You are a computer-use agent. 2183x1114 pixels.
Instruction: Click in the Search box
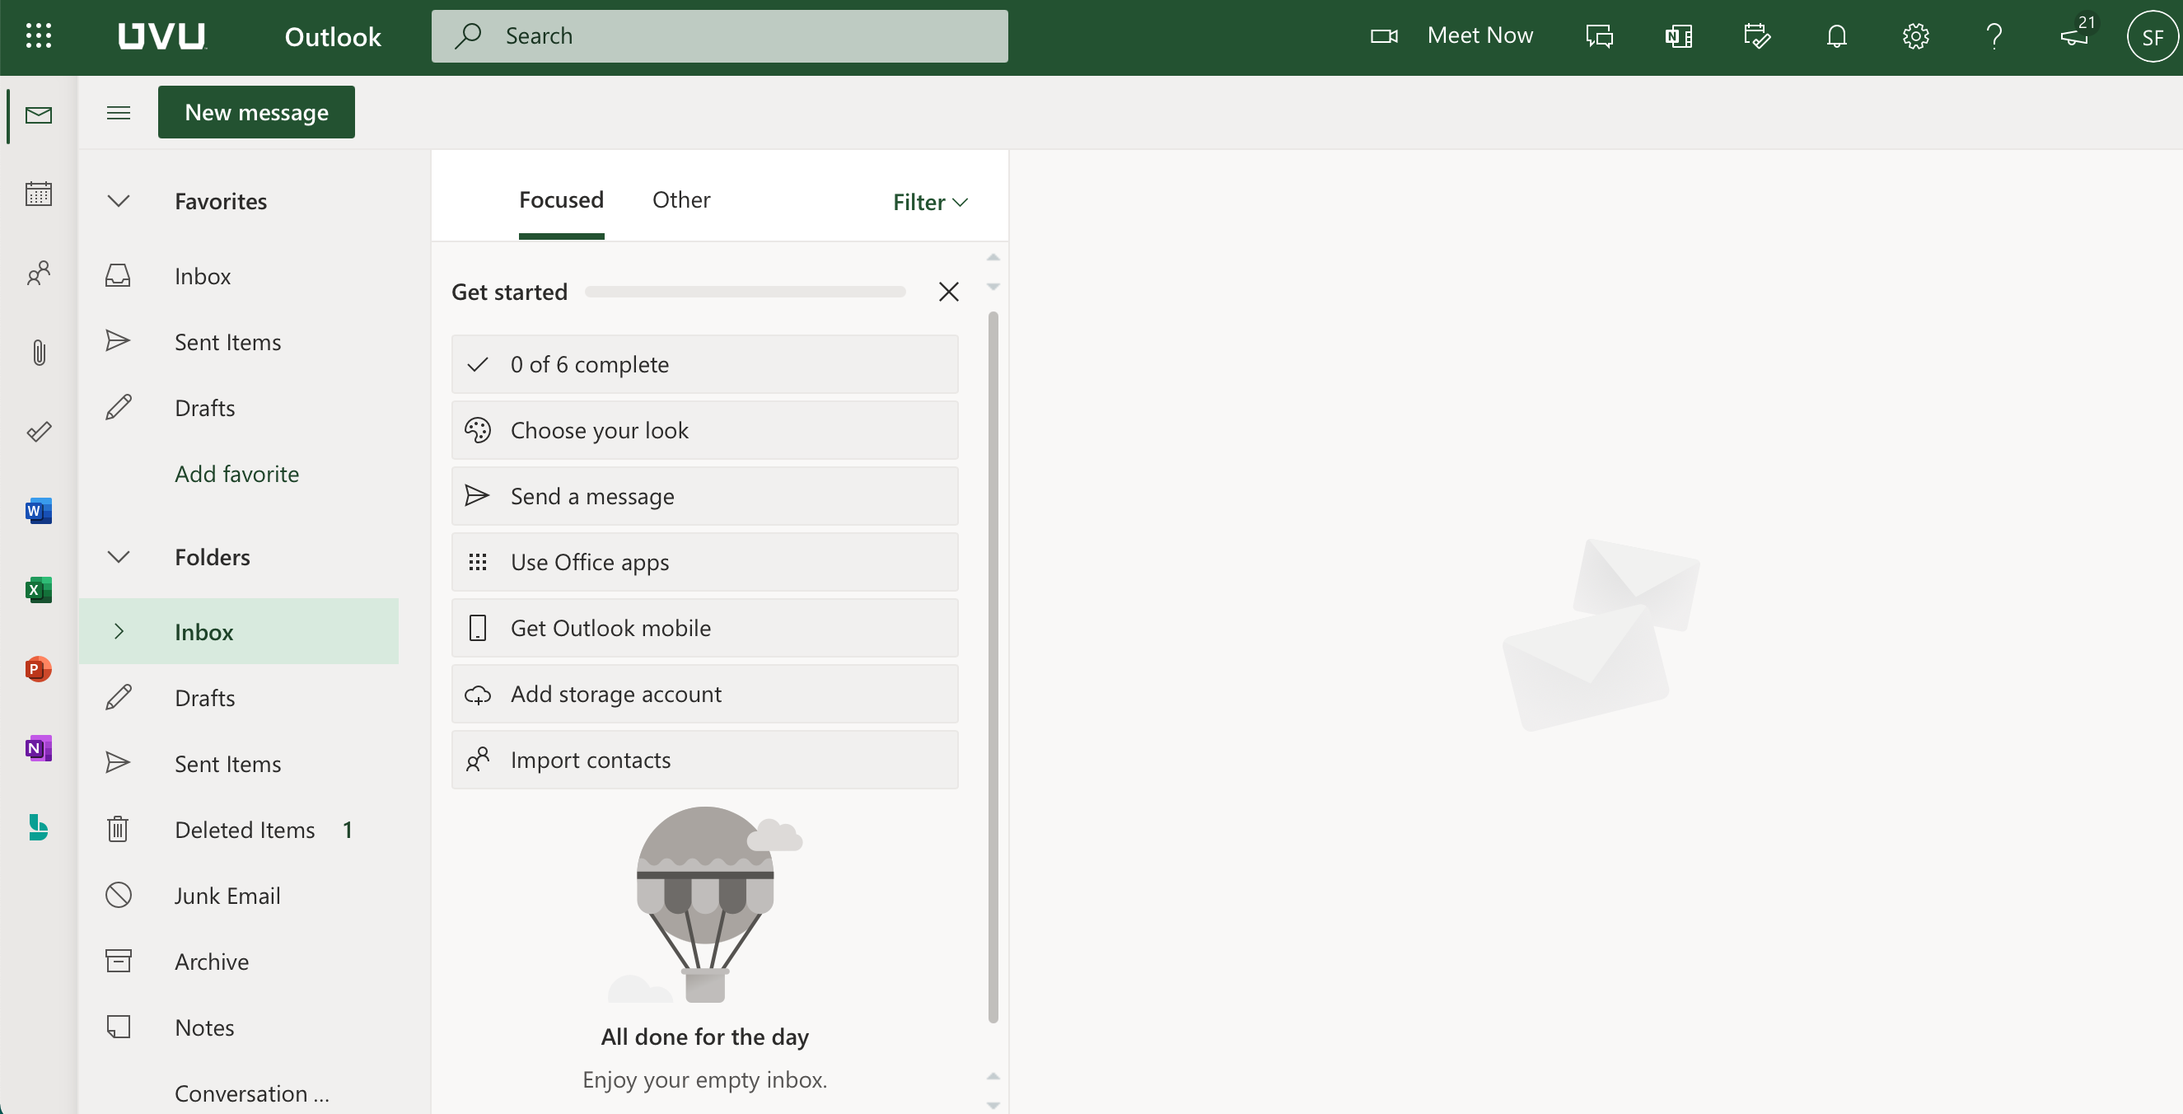click(x=718, y=35)
